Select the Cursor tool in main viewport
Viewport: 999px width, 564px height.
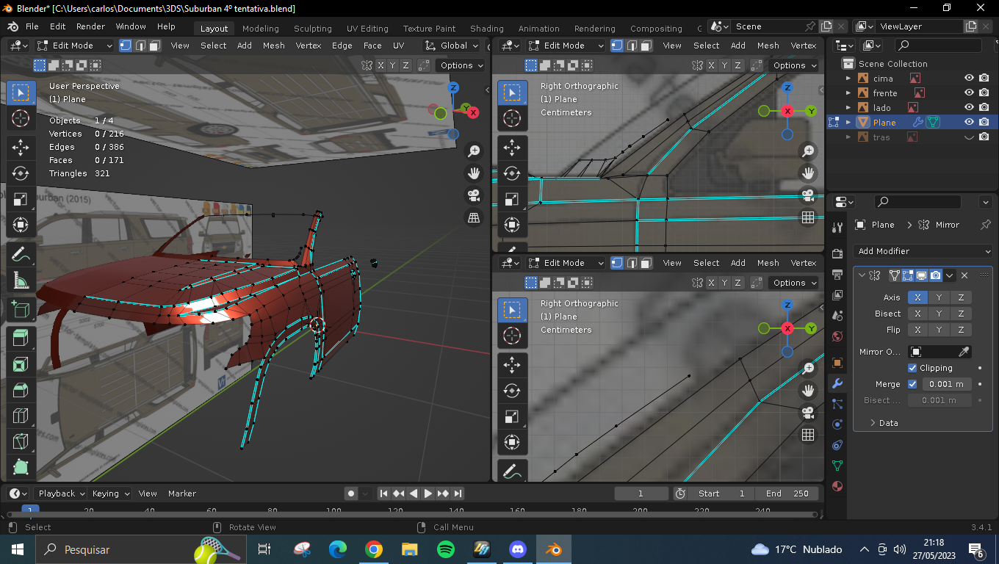21,118
